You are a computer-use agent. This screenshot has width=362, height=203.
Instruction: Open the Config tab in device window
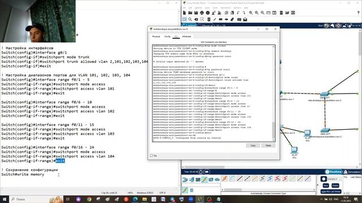[x=167, y=37]
